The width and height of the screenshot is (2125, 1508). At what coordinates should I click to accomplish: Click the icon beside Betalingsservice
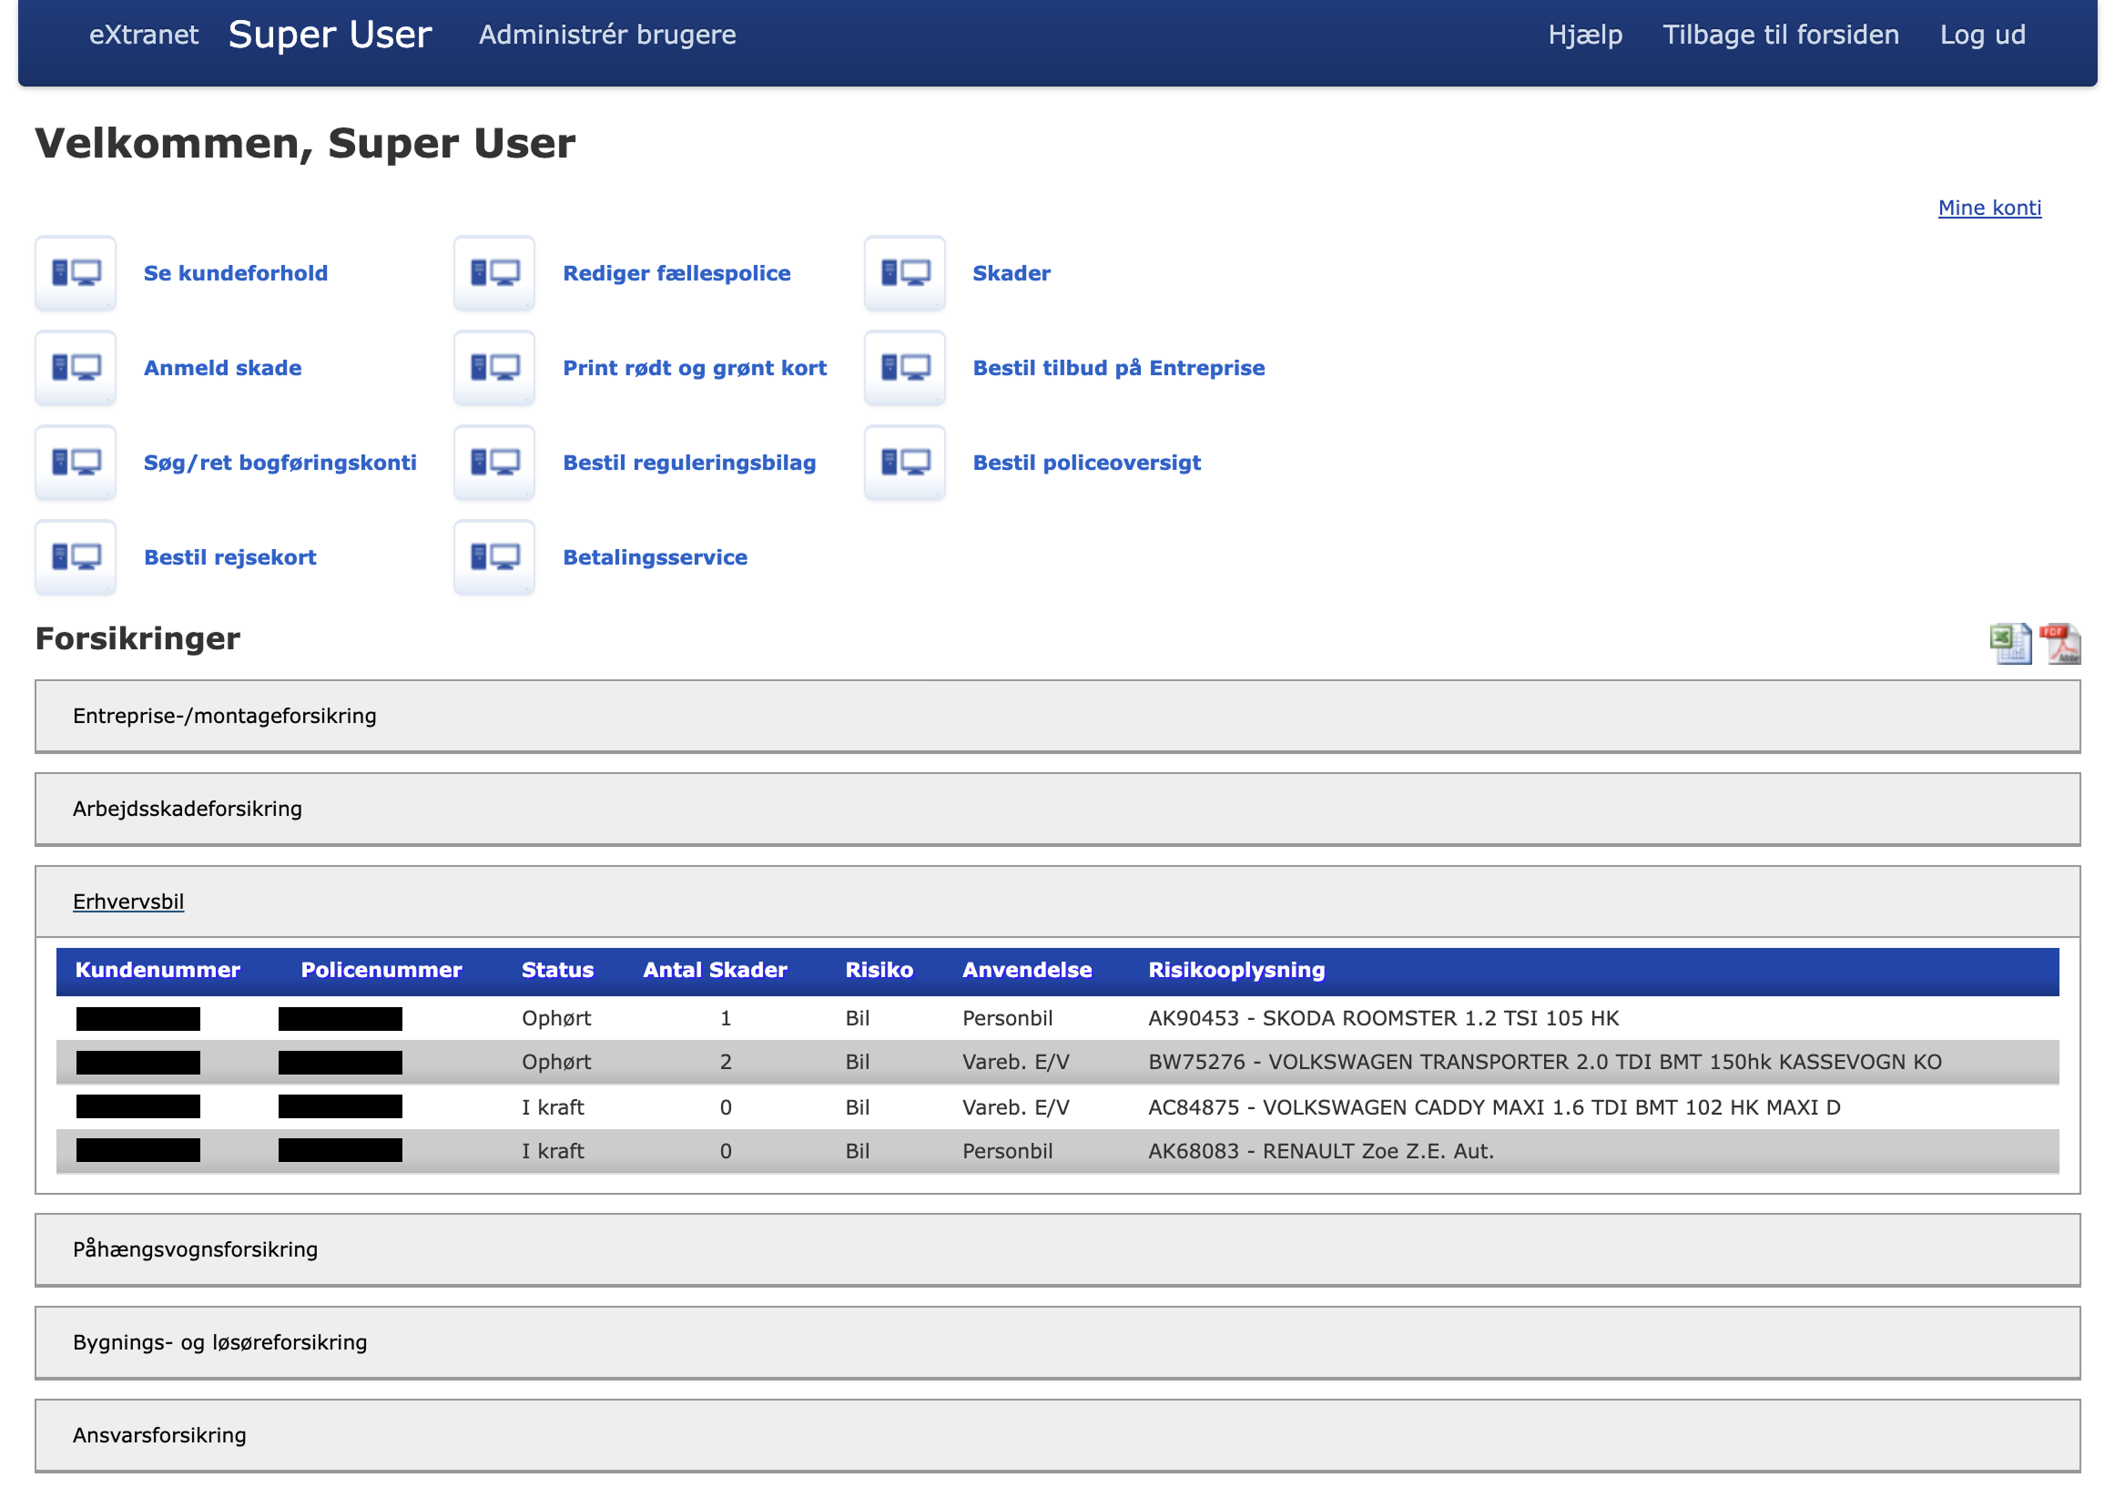point(494,557)
